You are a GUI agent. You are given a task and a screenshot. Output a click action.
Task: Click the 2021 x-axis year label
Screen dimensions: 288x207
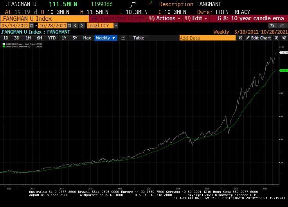point(265,189)
